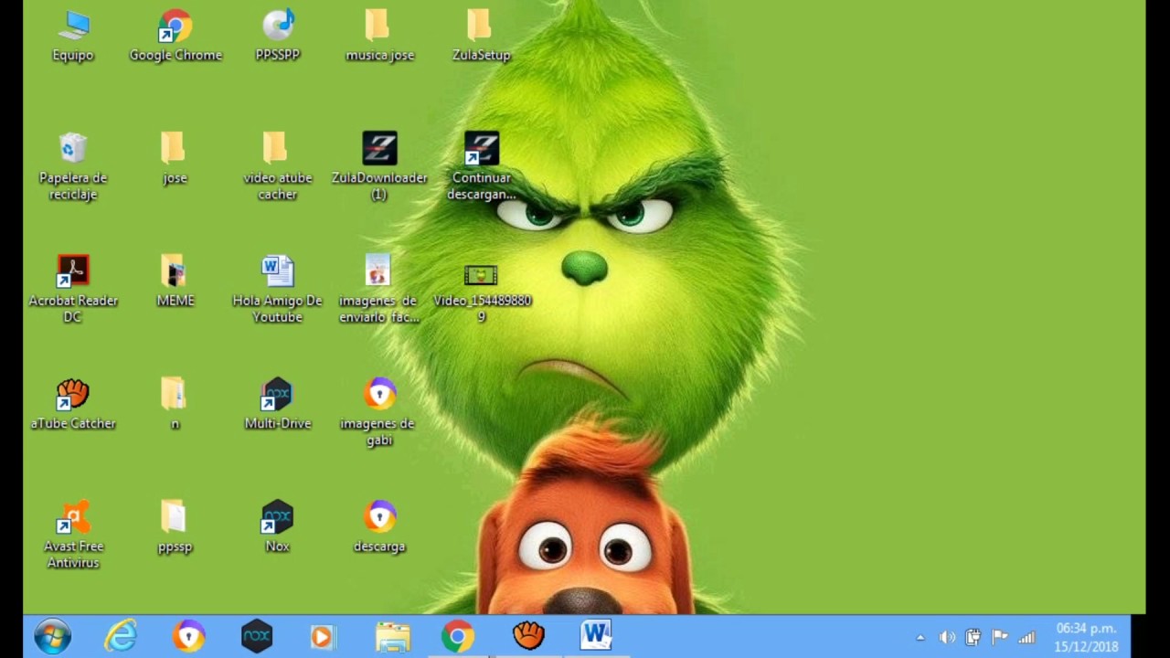1170x658 pixels.
Task: Launch Avast Free Antivirus shortcut
Action: (x=73, y=535)
